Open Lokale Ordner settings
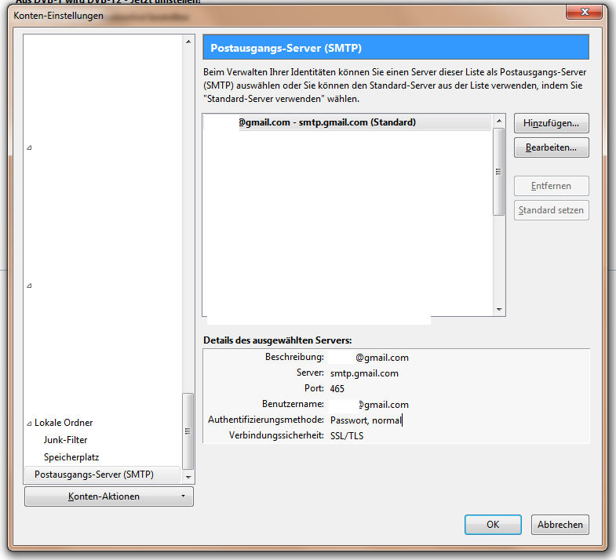Screen dimensions: 616x560 point(64,423)
